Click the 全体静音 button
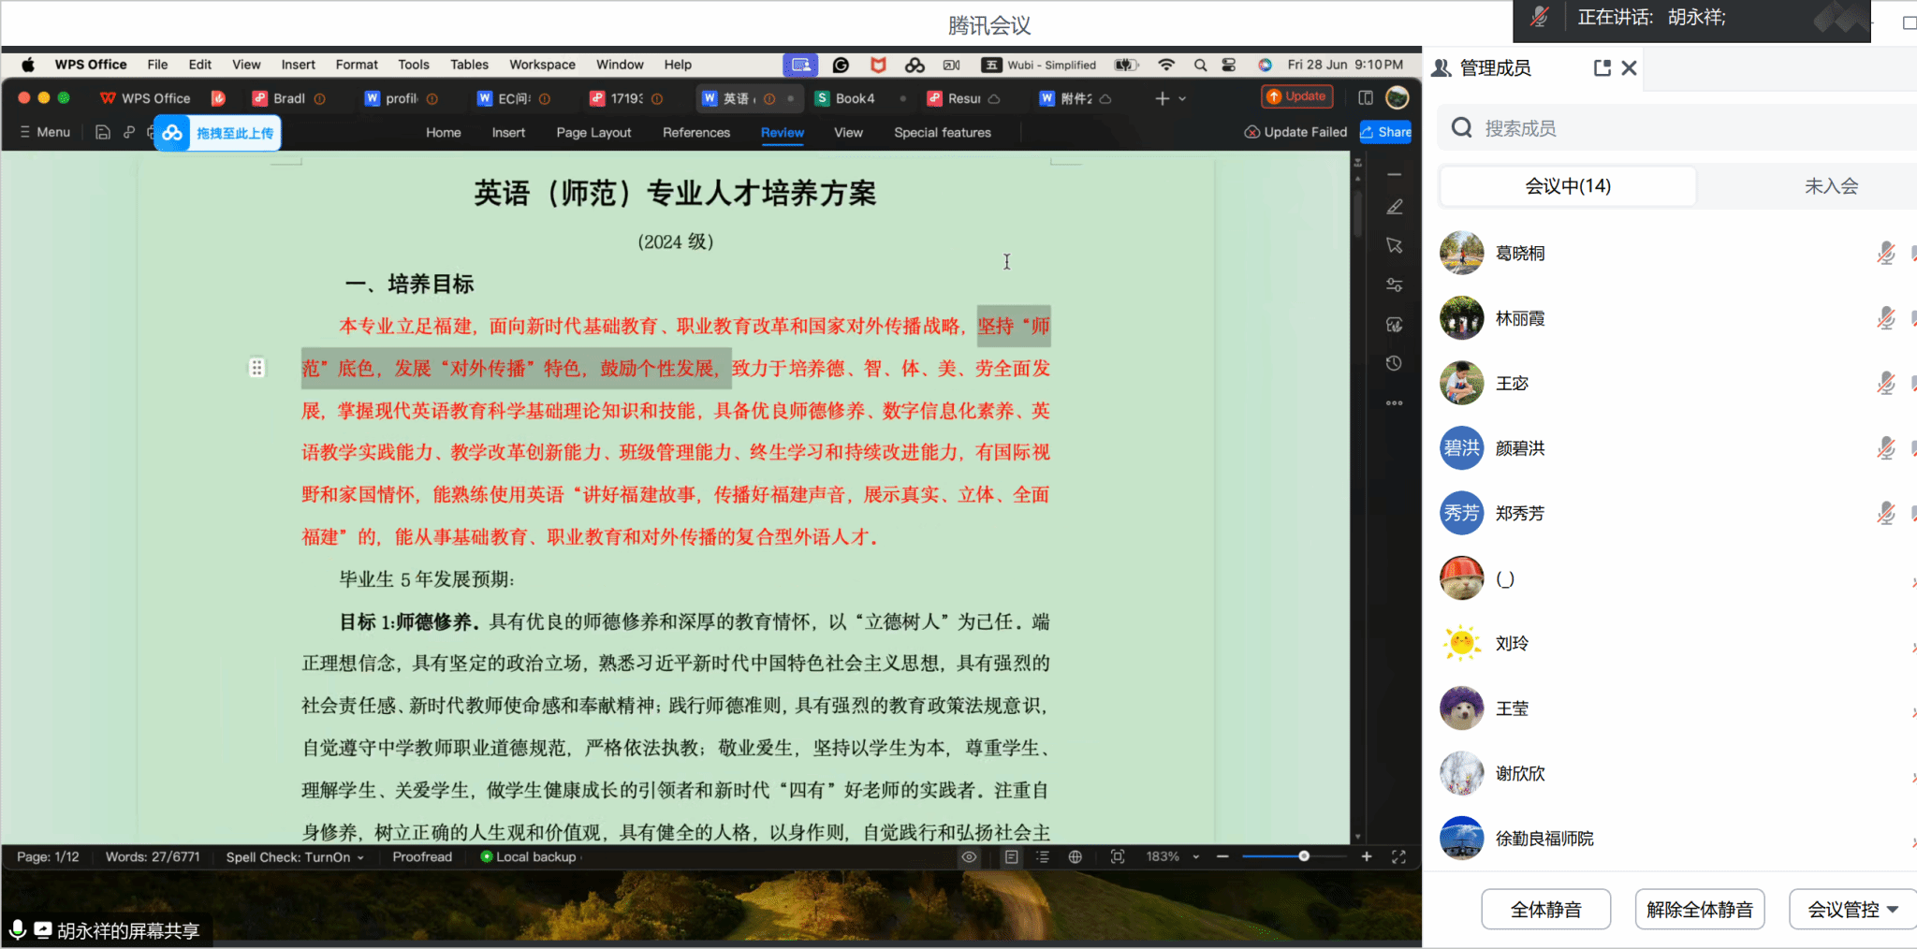Screen dimensions: 1917x949 pyautogui.click(x=1545, y=910)
